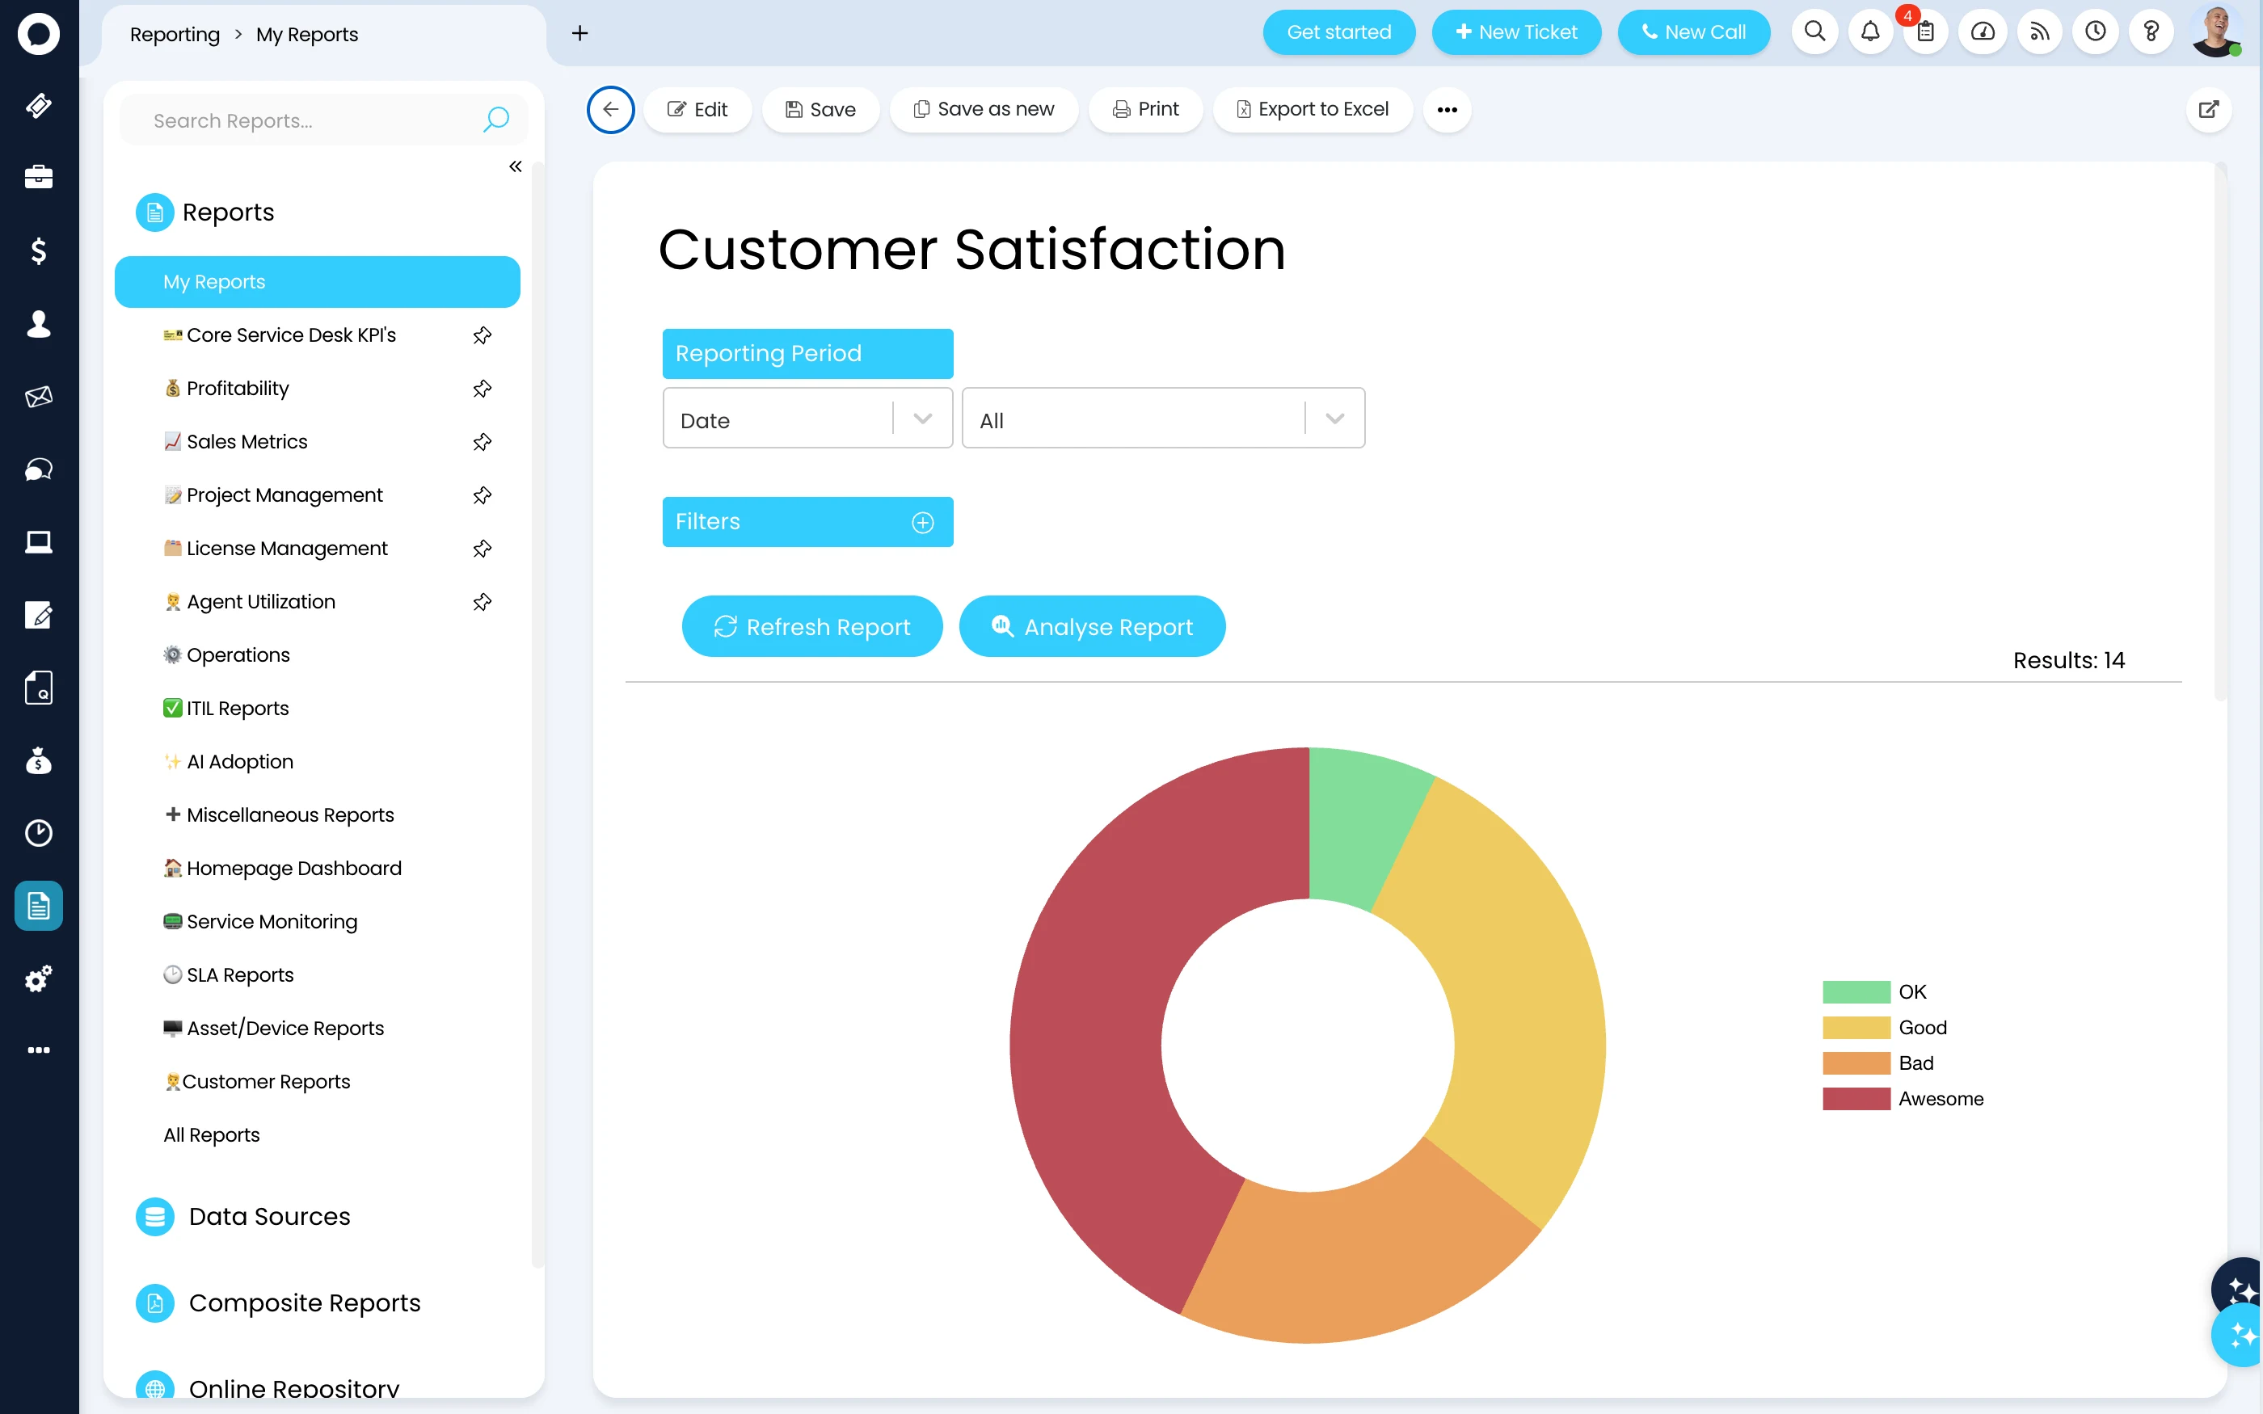This screenshot has width=2263, height=1414.
Task: Open the money bag sidebar icon
Action: (38, 760)
